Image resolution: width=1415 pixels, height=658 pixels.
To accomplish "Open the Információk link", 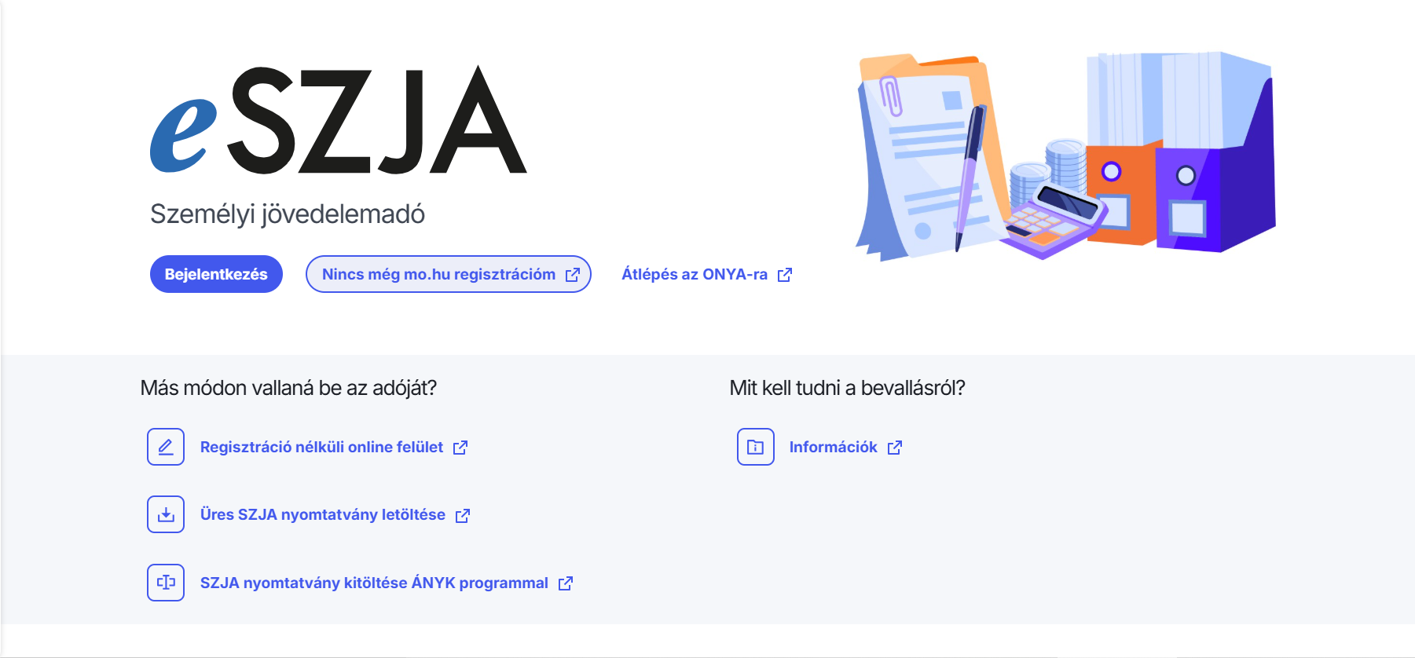I will [x=845, y=447].
